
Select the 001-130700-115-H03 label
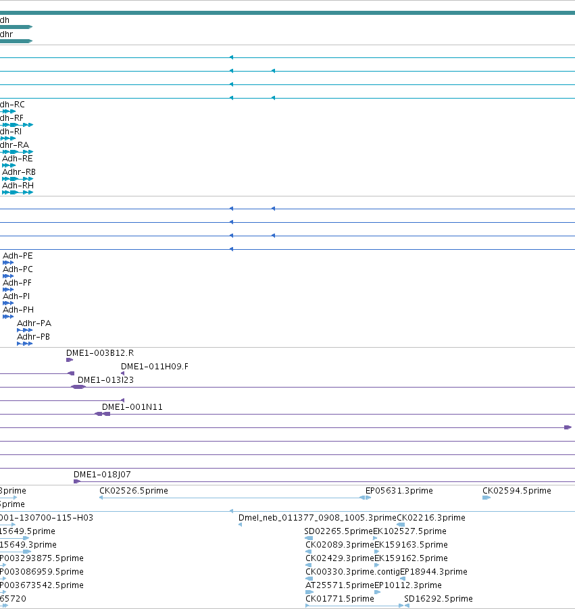click(47, 518)
